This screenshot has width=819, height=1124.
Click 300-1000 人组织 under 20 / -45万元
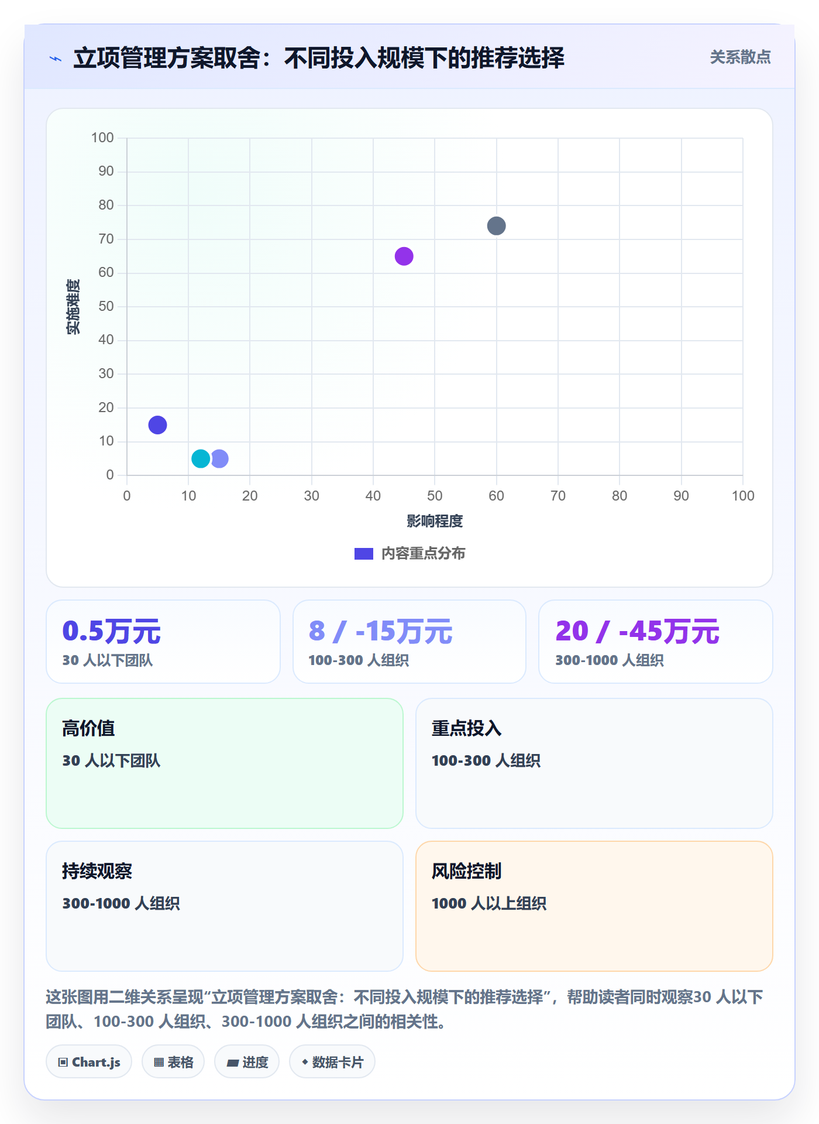610,660
